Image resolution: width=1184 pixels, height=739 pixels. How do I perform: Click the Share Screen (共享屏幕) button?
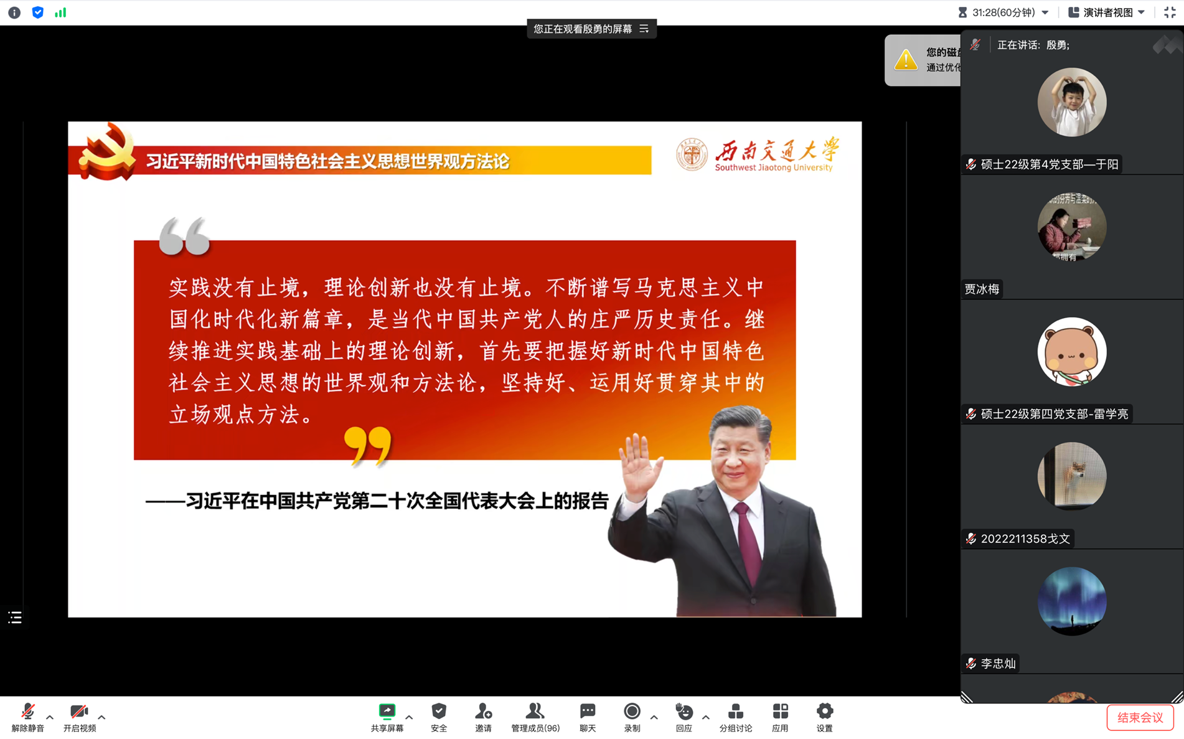(387, 717)
